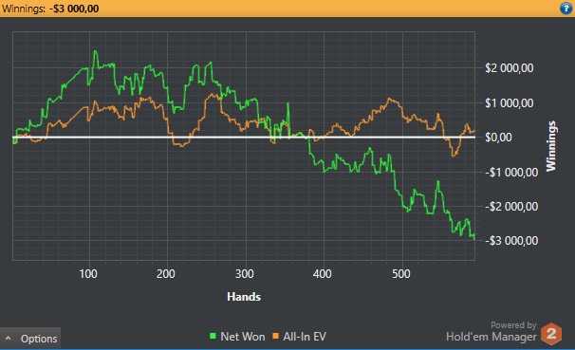Image resolution: width=575 pixels, height=350 pixels.
Task: Click the 500 hands axis label
Action: click(401, 274)
